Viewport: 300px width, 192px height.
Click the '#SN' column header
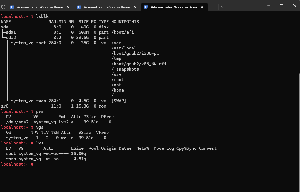point(55,133)
